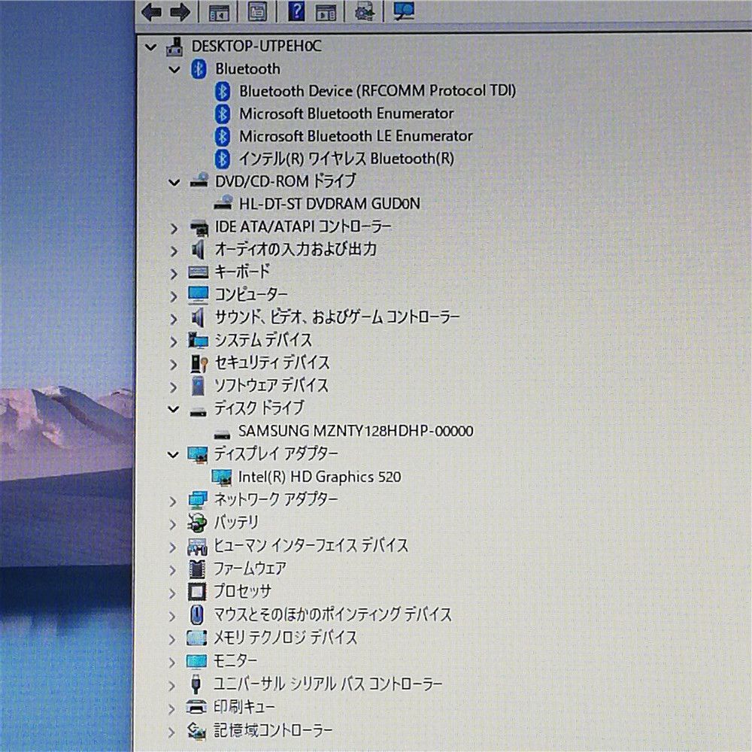Viewport: 752px width, 752px height.
Task: Select the Bluetooth Device (RFCOMM Protocol TDI) entry
Action: click(376, 90)
